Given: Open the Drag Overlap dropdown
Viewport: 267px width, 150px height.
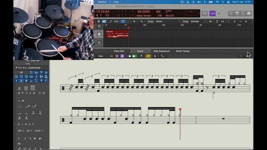Looking at the screenshot, I should (198, 21).
